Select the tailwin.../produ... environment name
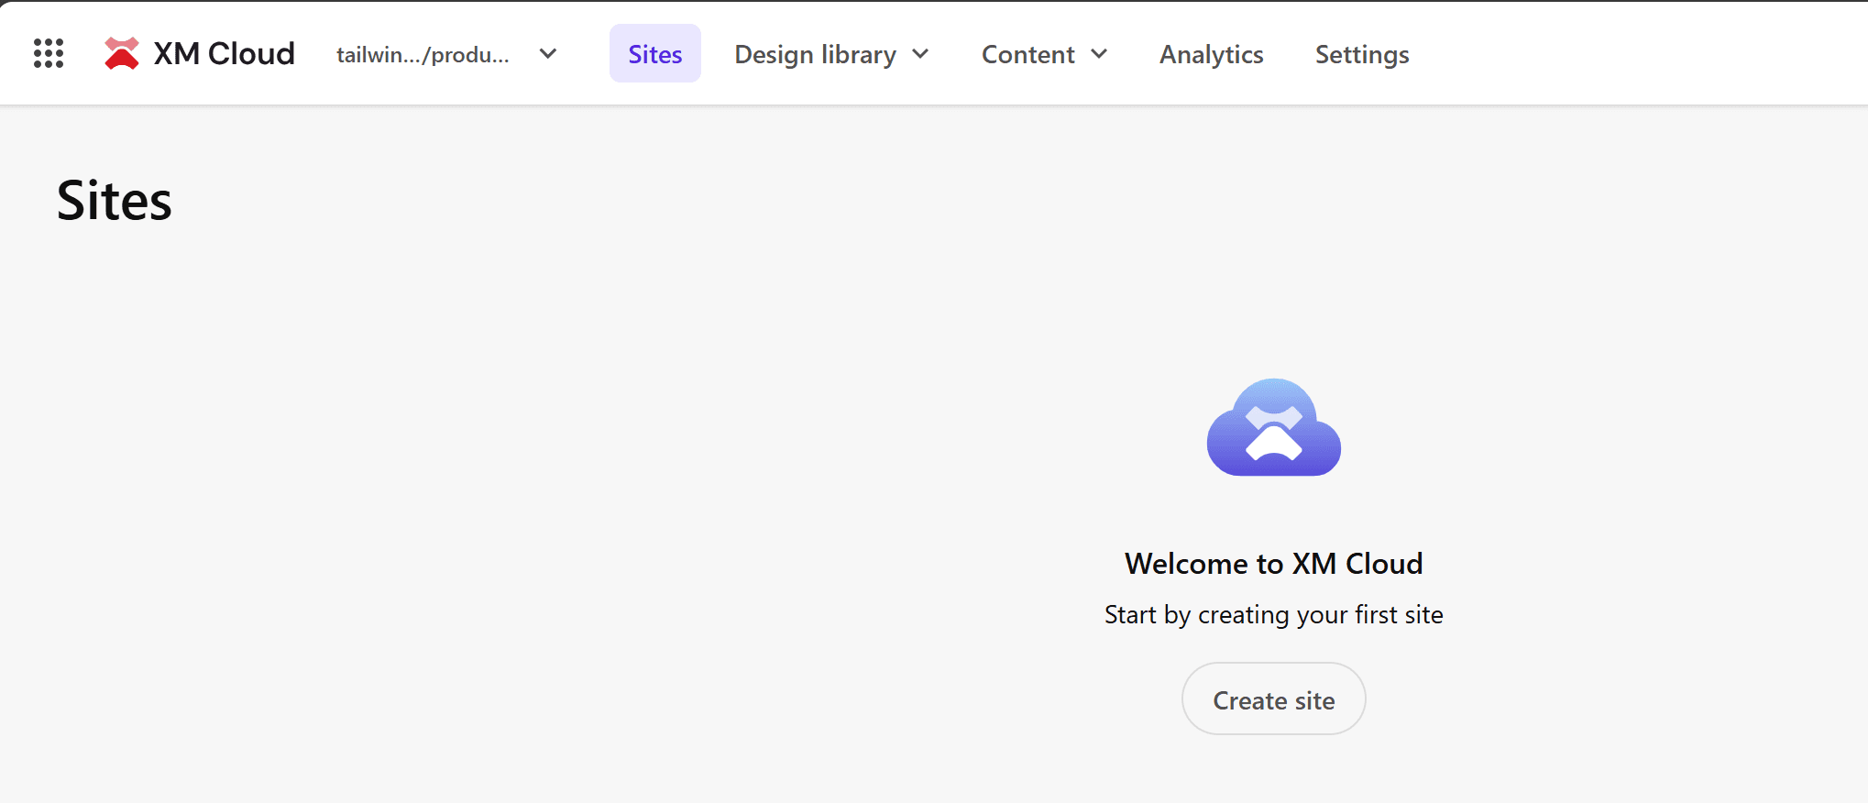 pos(423,55)
